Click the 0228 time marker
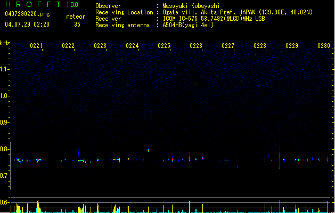 point(260,46)
